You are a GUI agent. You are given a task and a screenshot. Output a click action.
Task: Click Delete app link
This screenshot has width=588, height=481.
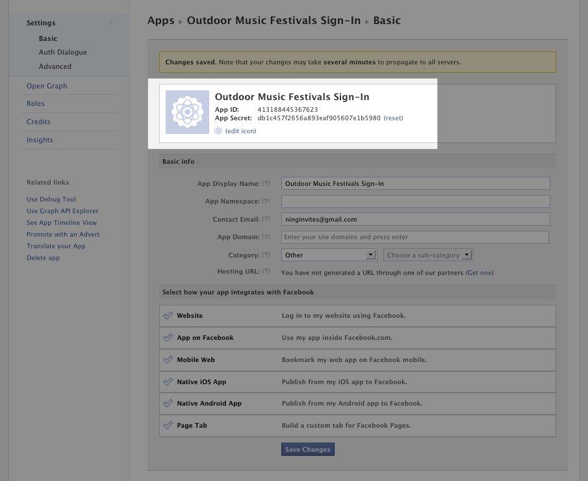(43, 258)
